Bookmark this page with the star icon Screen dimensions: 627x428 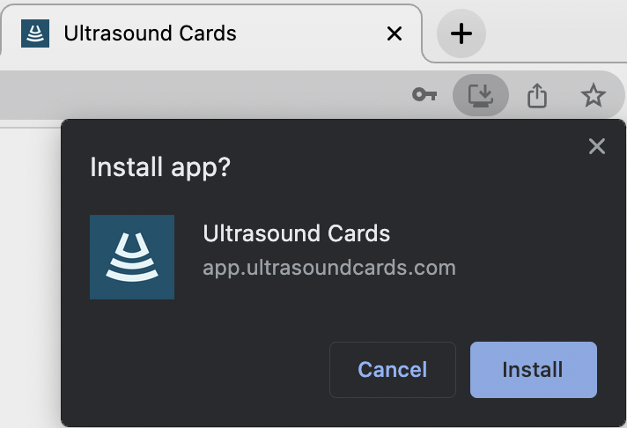point(594,95)
